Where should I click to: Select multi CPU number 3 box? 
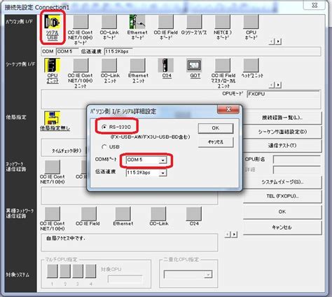click(78, 271)
